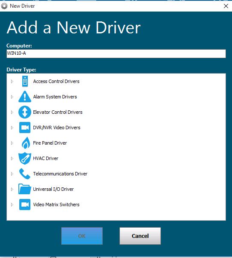The width and height of the screenshot is (232, 258).
Task: Click the Video Matrix Switchers camera icon
Action: tap(25, 205)
